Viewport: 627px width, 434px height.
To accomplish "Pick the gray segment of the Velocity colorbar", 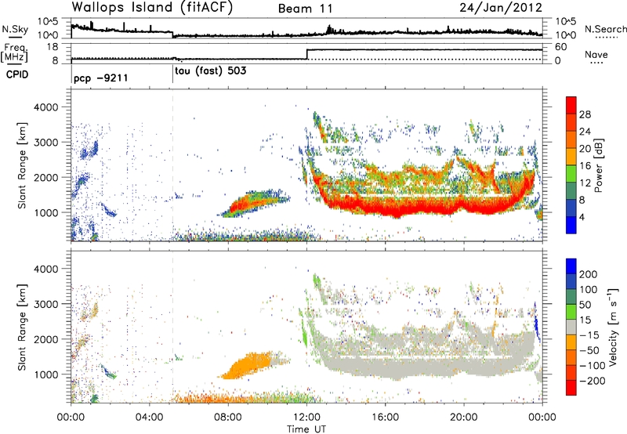I will [571, 327].
